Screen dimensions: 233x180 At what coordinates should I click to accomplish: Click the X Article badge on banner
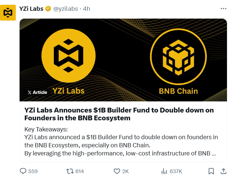pyautogui.click(x=37, y=92)
